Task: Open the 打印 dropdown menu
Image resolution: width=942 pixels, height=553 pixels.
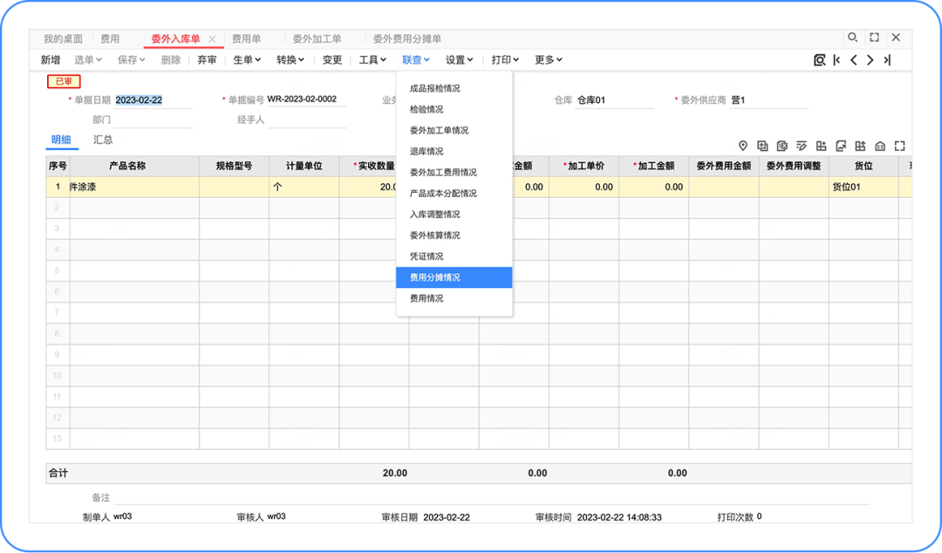Action: [504, 60]
